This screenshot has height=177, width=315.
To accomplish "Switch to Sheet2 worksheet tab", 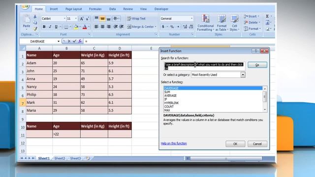I will (60, 158).
